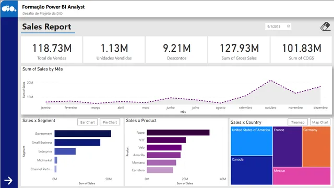Switch Sales x Segment to Pie Chart
334x188 pixels.
[110, 122]
